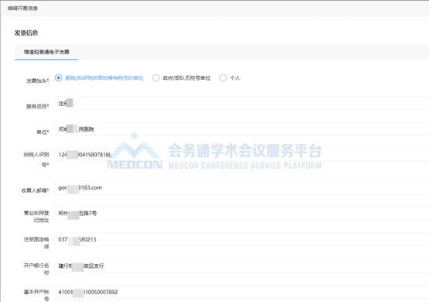The height and width of the screenshot is (302, 429).
Task: Click the 纳税人识别号 label
Action: click(36, 160)
